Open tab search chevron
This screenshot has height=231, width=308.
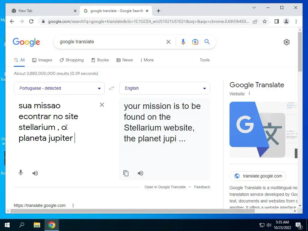[x=254, y=8]
